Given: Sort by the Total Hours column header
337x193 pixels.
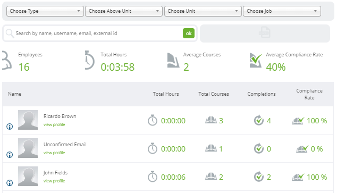Looking at the screenshot, I should pos(166,94).
